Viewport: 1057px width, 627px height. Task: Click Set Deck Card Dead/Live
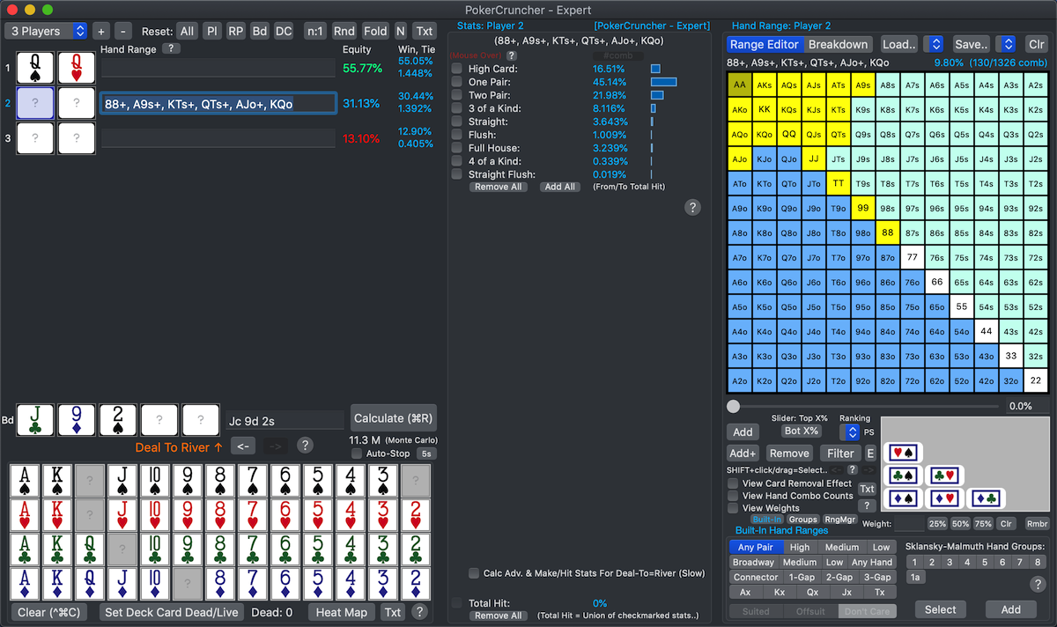pyautogui.click(x=172, y=612)
